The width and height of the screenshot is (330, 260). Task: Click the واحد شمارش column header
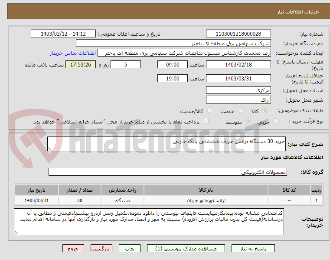122,190
